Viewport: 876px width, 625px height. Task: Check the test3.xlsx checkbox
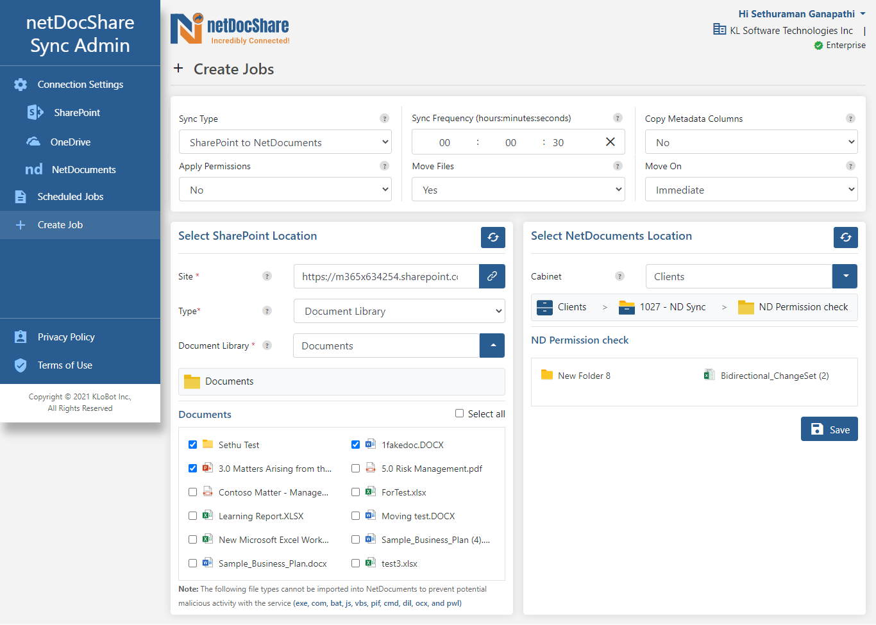point(355,563)
